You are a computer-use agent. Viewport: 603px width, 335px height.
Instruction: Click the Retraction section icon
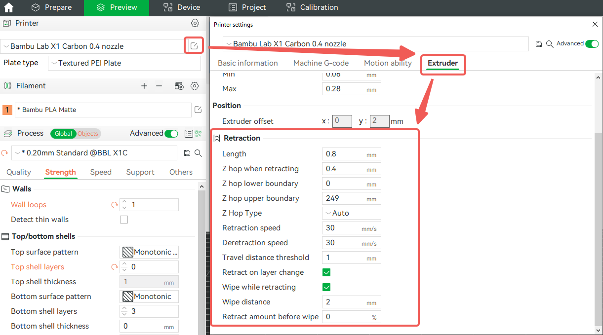pyautogui.click(x=217, y=138)
